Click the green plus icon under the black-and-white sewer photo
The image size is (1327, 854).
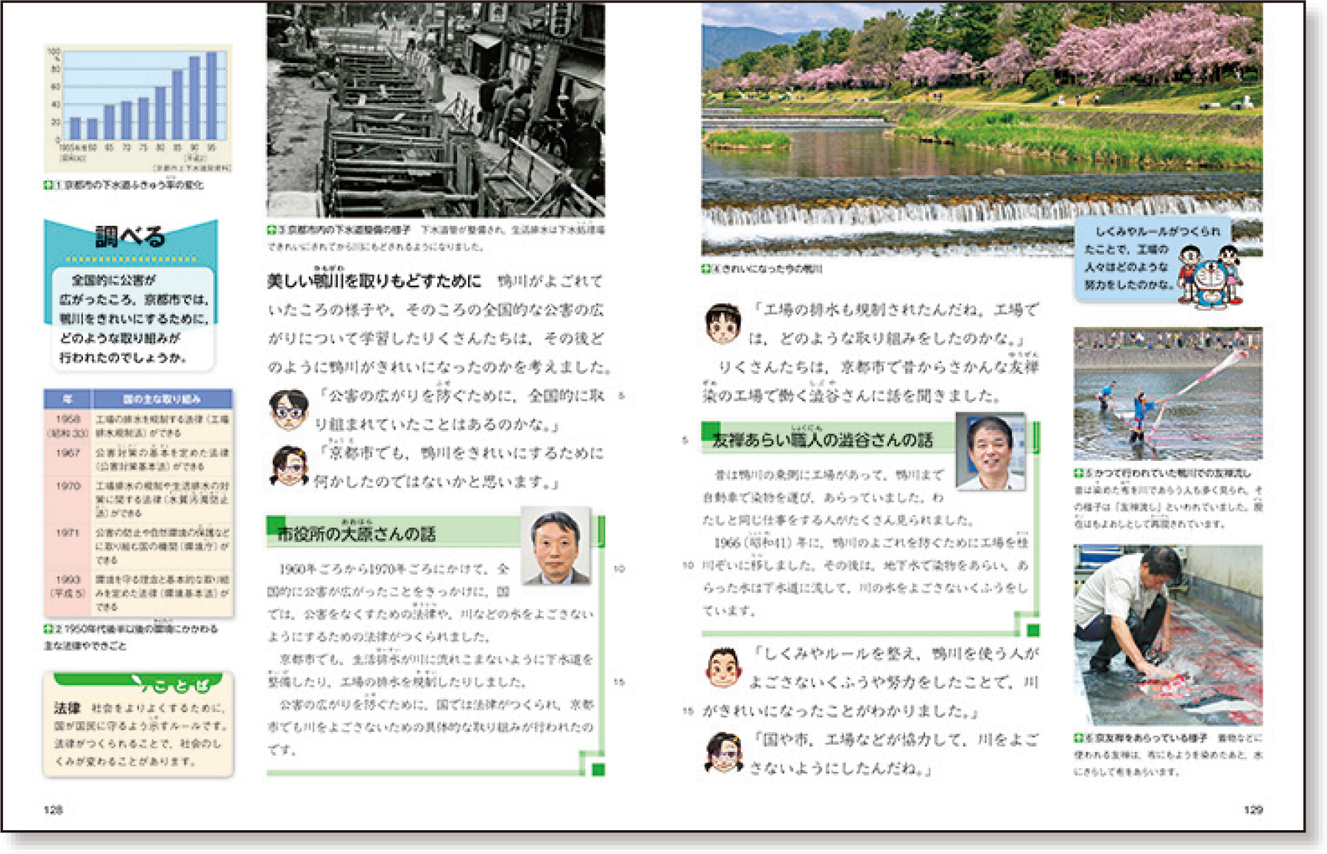click(272, 230)
